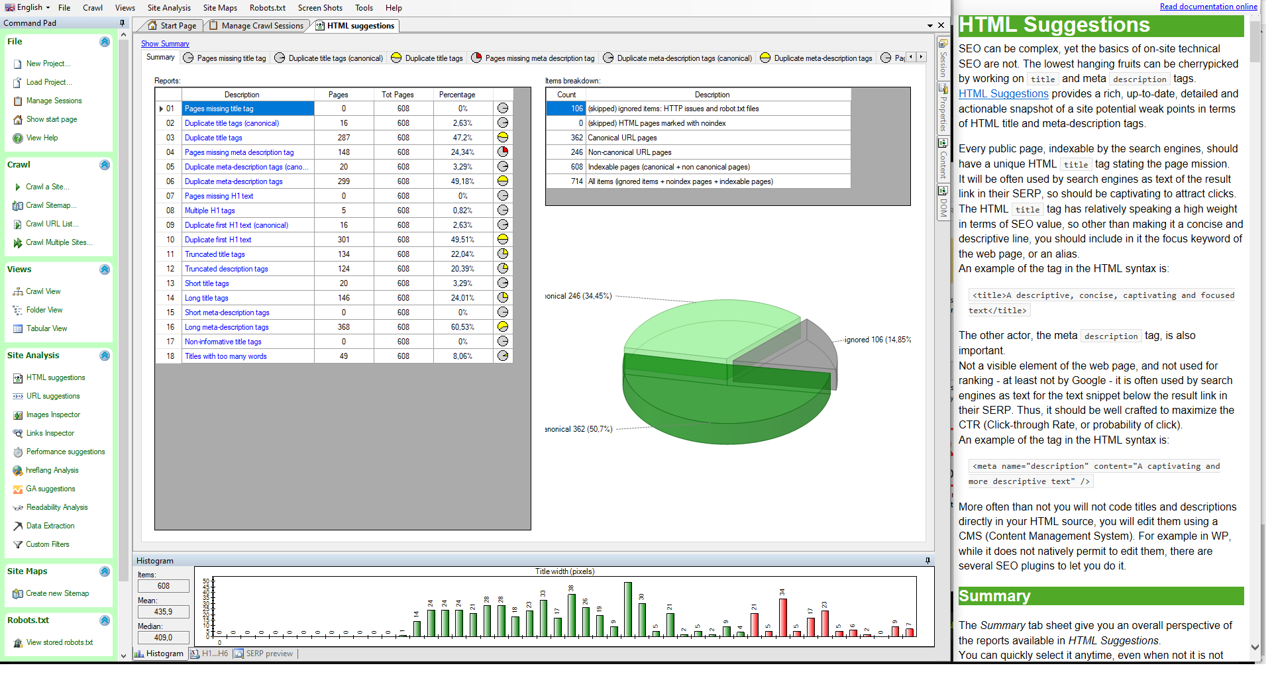The width and height of the screenshot is (1272, 686).
Task: Close the HTML suggestions document tab
Action: 941,25
